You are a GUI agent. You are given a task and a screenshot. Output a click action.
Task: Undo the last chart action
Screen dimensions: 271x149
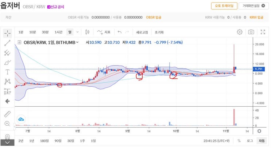click(119, 32)
